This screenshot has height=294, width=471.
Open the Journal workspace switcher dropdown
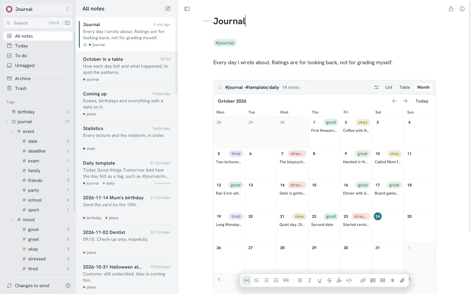point(38,9)
